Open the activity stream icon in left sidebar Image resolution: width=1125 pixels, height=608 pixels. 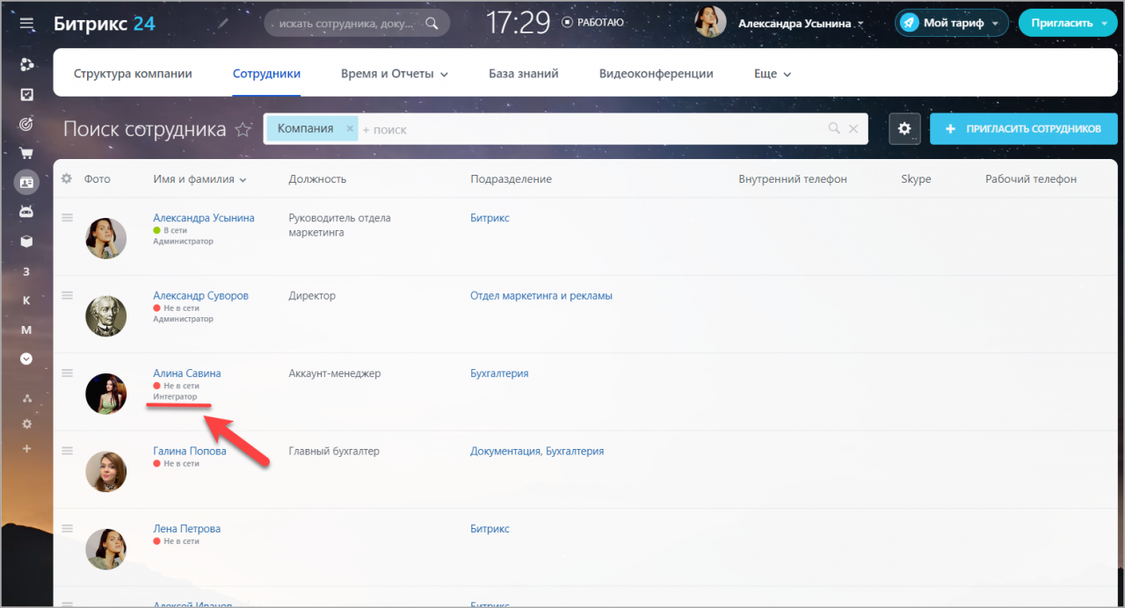pos(26,65)
